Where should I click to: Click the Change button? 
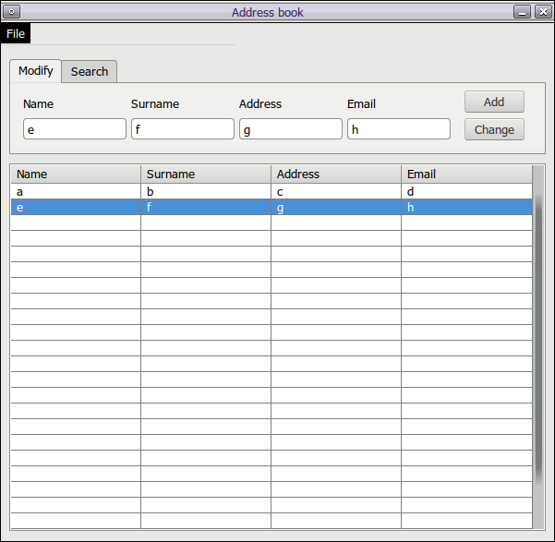coord(494,129)
